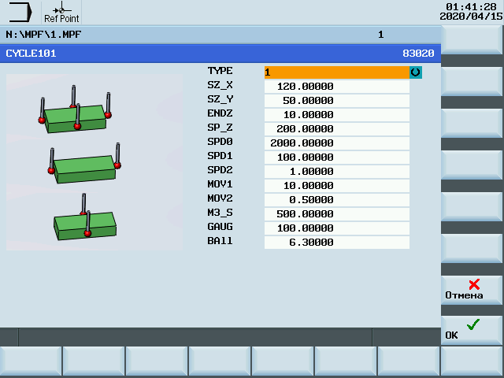Click the SZ_X field 120.00000

[337, 87]
